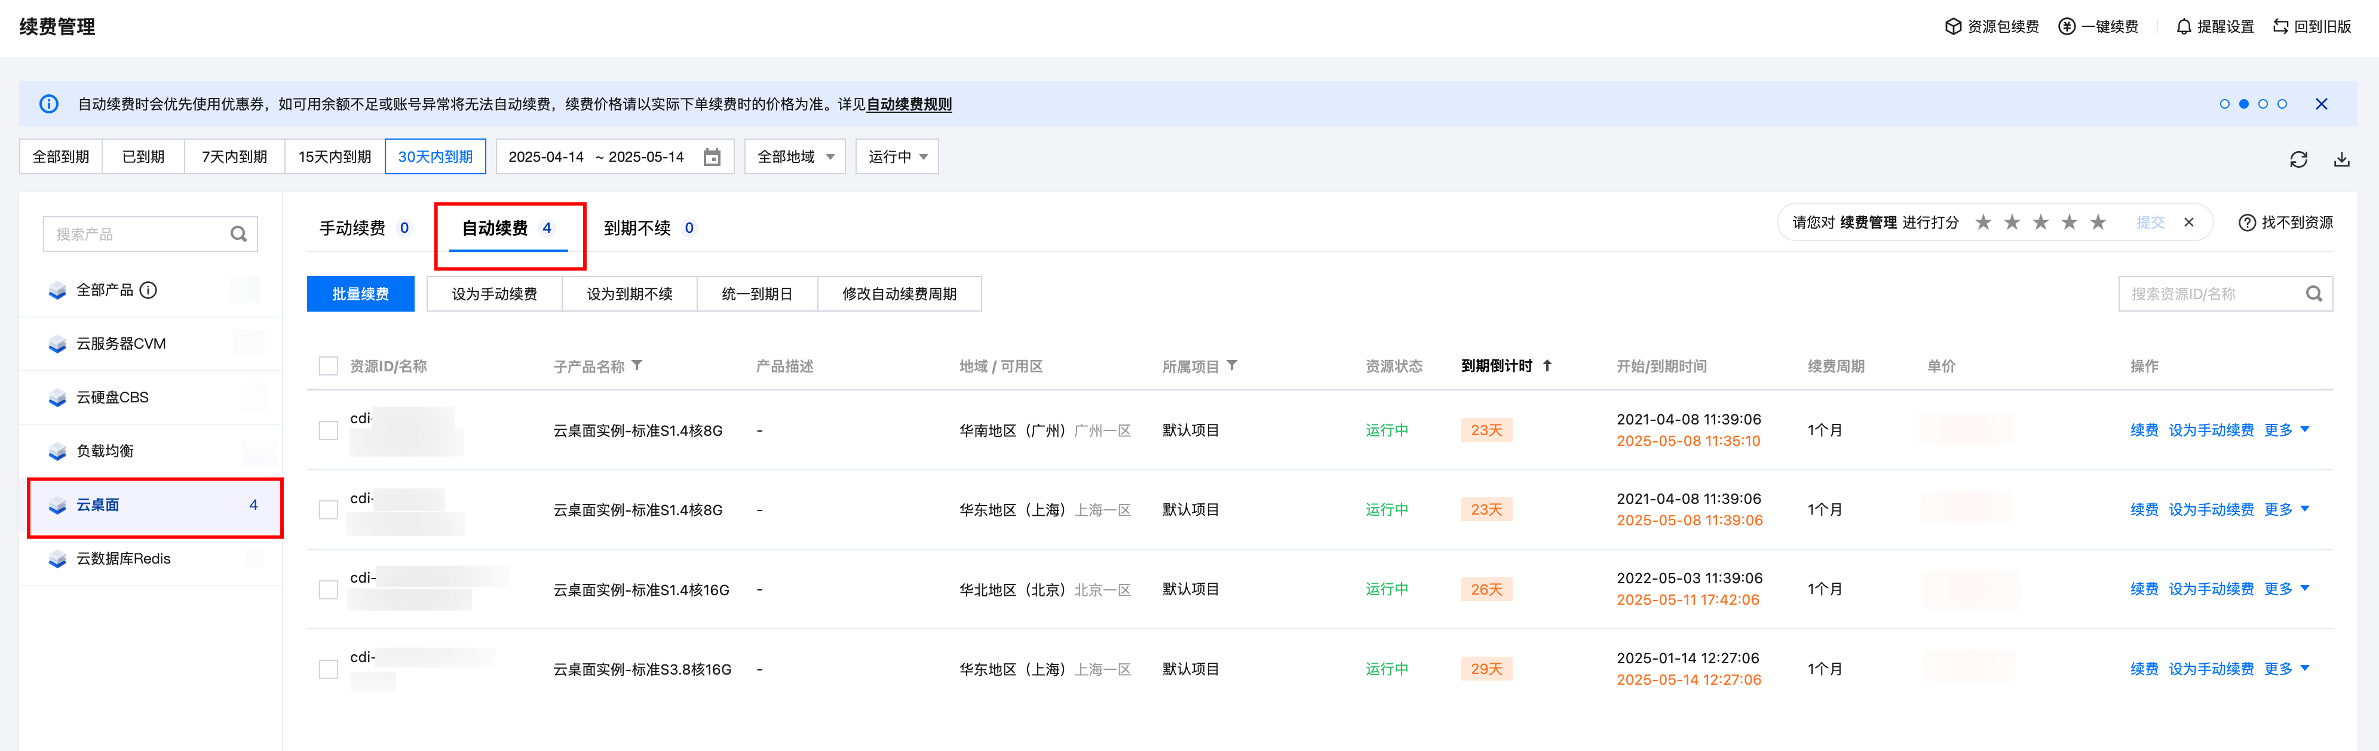Click 设为手动续费 for the 北京一区 row
The width and height of the screenshot is (2379, 751).
click(x=2211, y=589)
